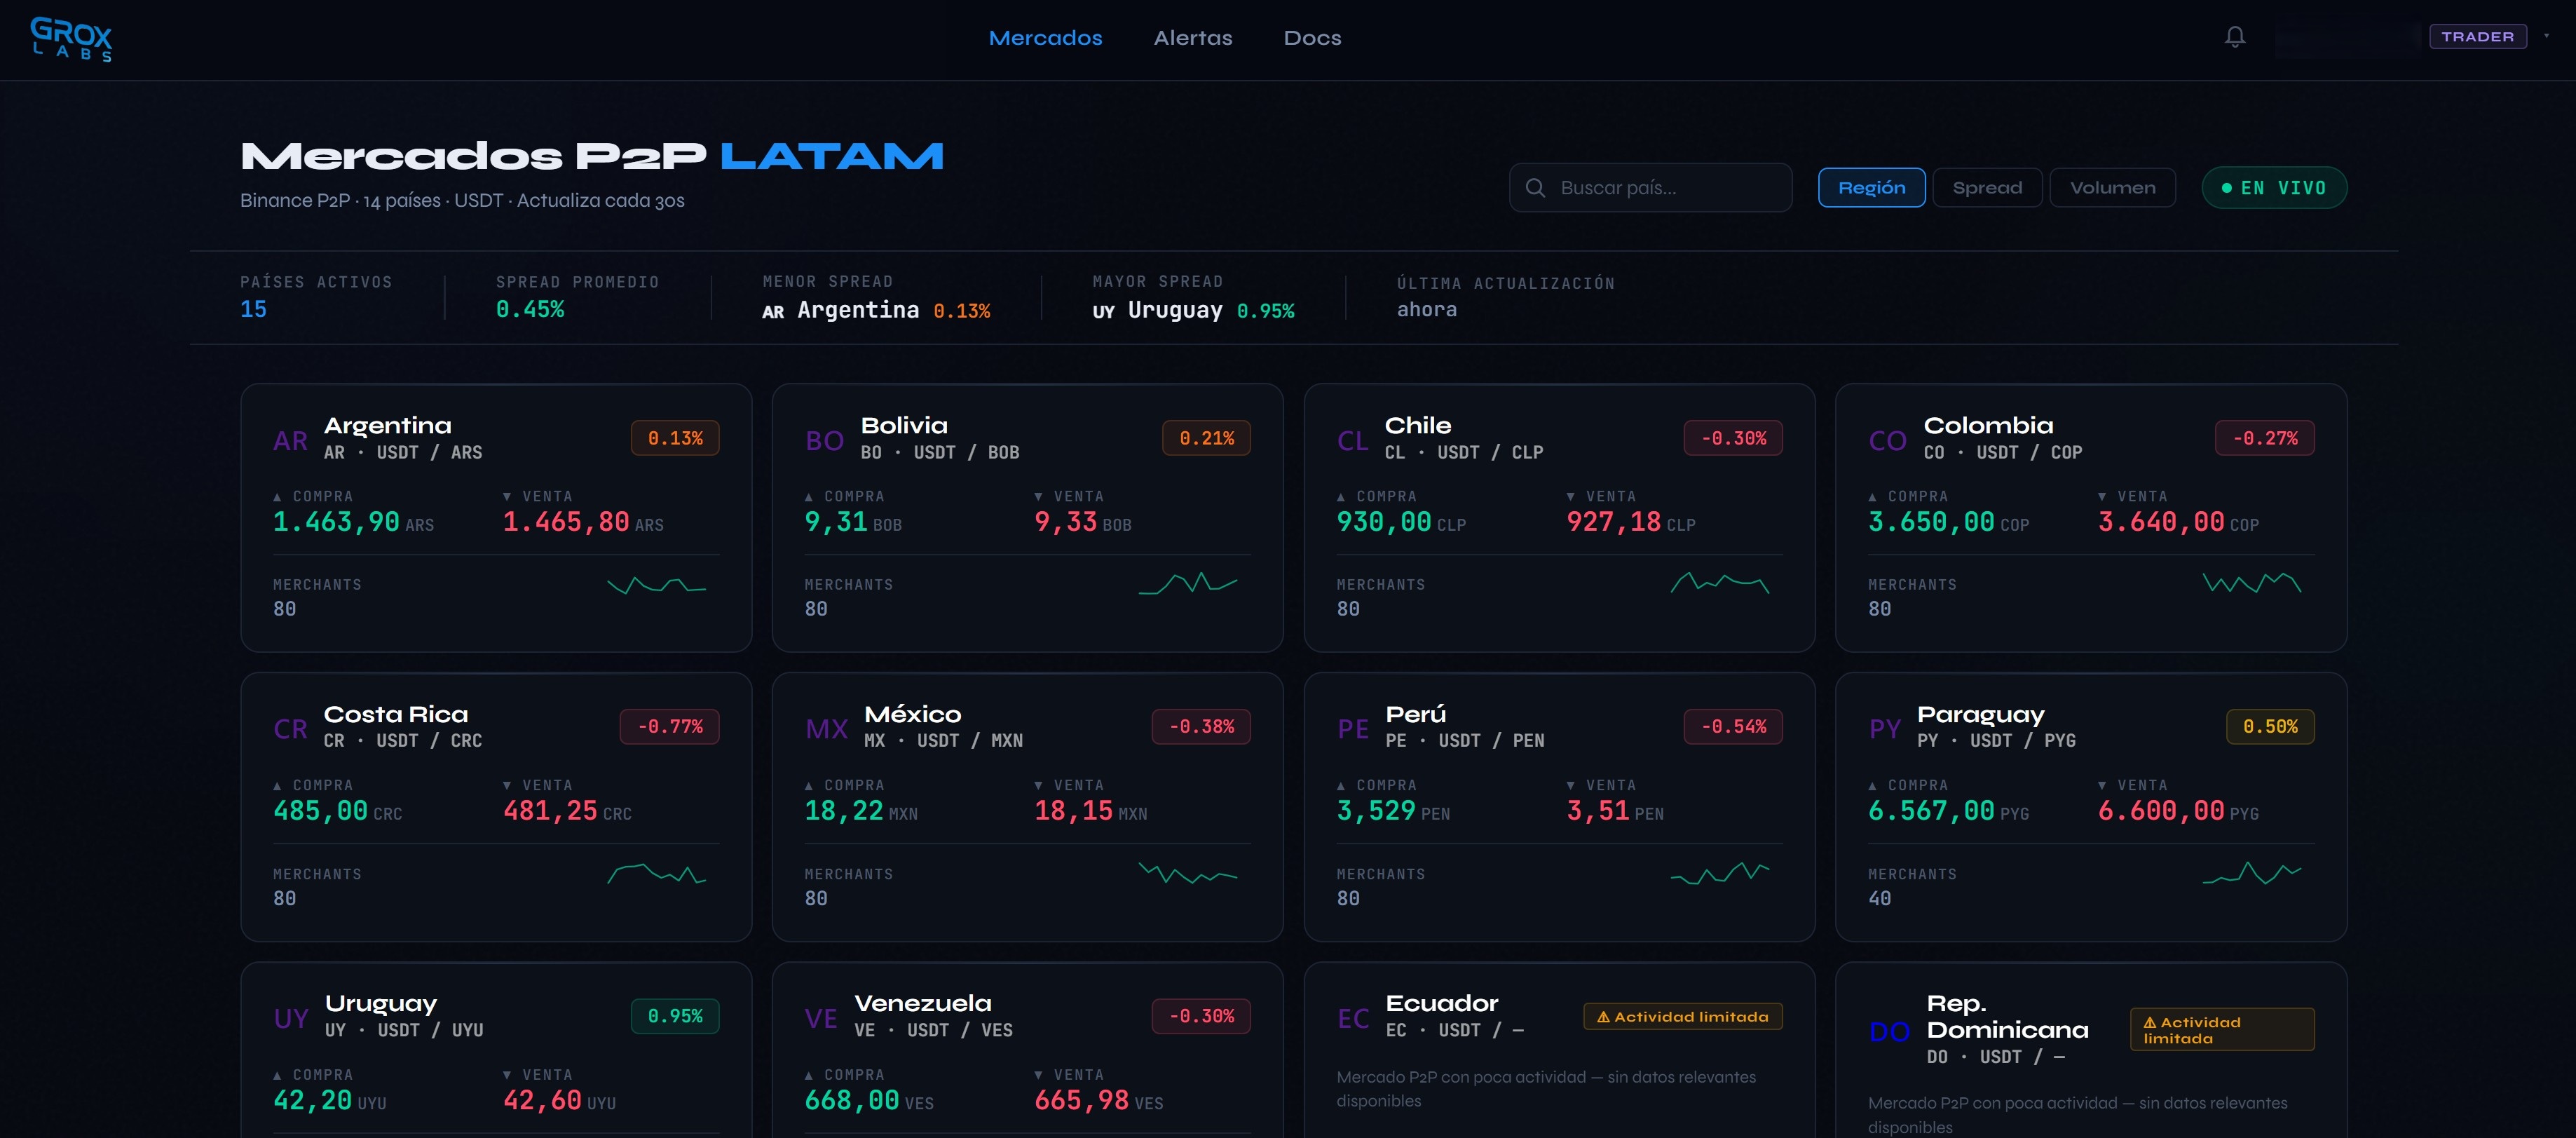The width and height of the screenshot is (2576, 1138).
Task: Toggle EN VIVO live updates
Action: (2274, 187)
